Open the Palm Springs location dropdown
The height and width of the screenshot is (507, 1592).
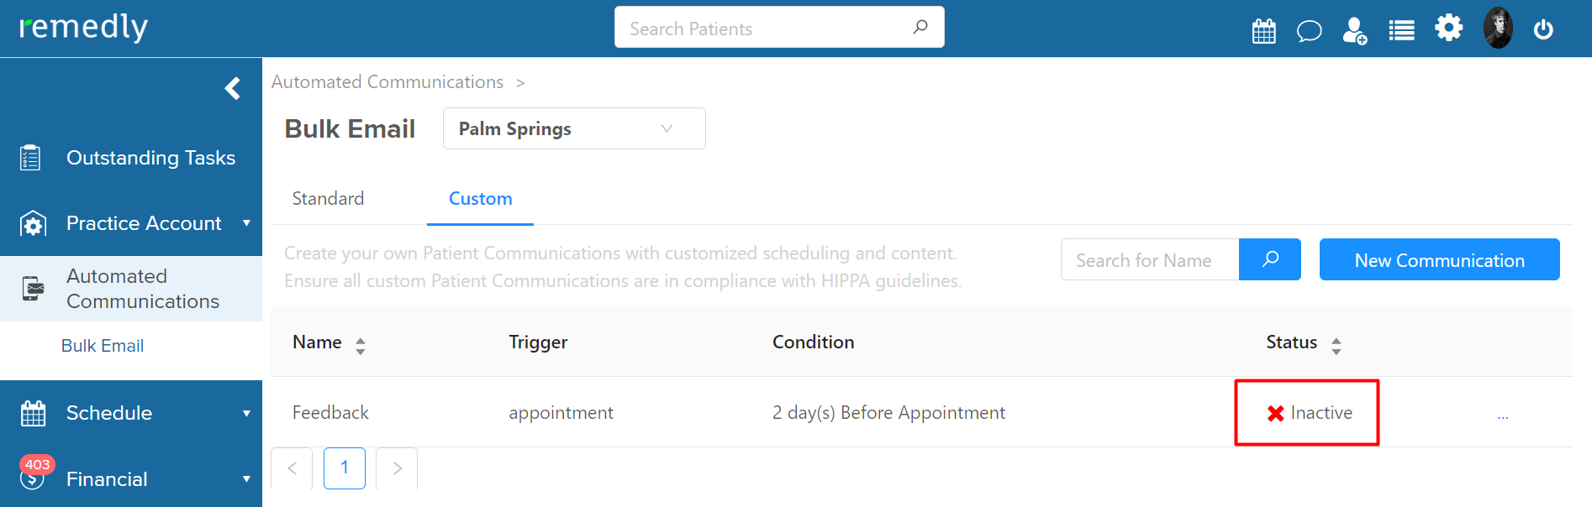[x=574, y=128]
